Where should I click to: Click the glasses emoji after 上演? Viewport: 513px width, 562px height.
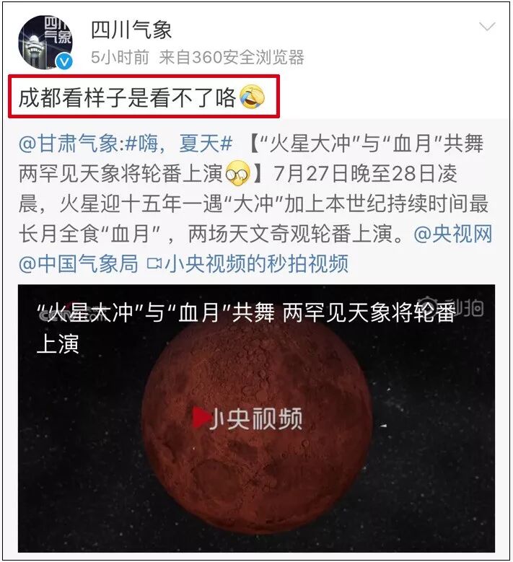[237, 174]
